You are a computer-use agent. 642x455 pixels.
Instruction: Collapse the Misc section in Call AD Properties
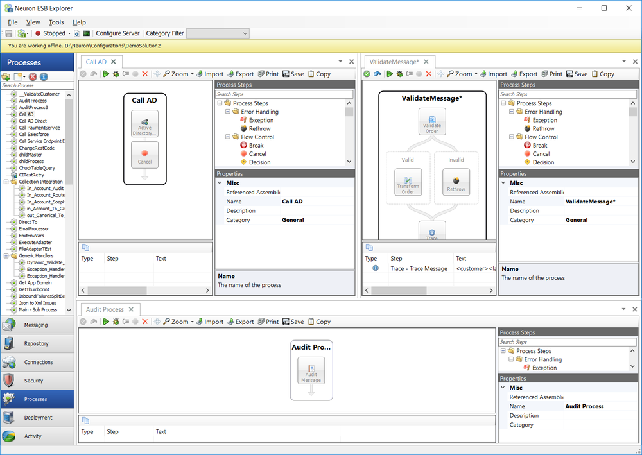pyautogui.click(x=220, y=182)
